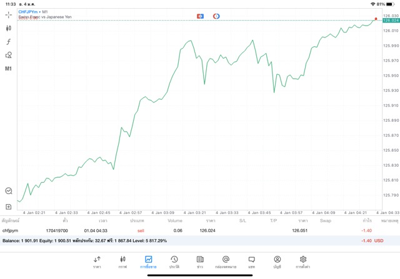Tap the Wi-Fi status icon
Viewport: 400px width, 279px height.
coord(372,4)
